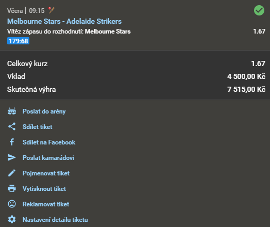Click the pencil rename icon

pos(12,173)
